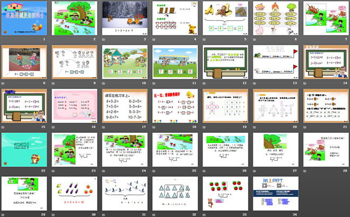Select slide 25 thumbnail with deer by river
This screenshot has width=350, height=217.
pos(175,150)
